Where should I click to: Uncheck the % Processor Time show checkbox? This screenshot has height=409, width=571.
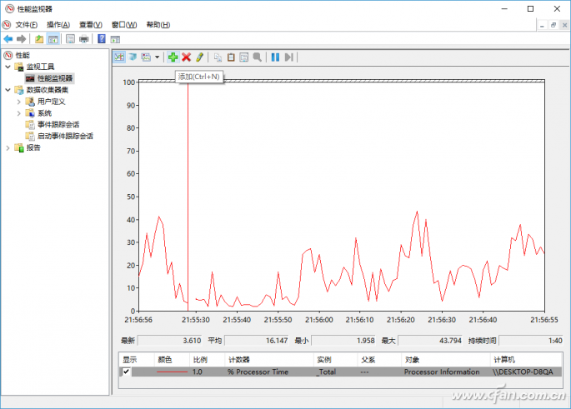click(127, 372)
